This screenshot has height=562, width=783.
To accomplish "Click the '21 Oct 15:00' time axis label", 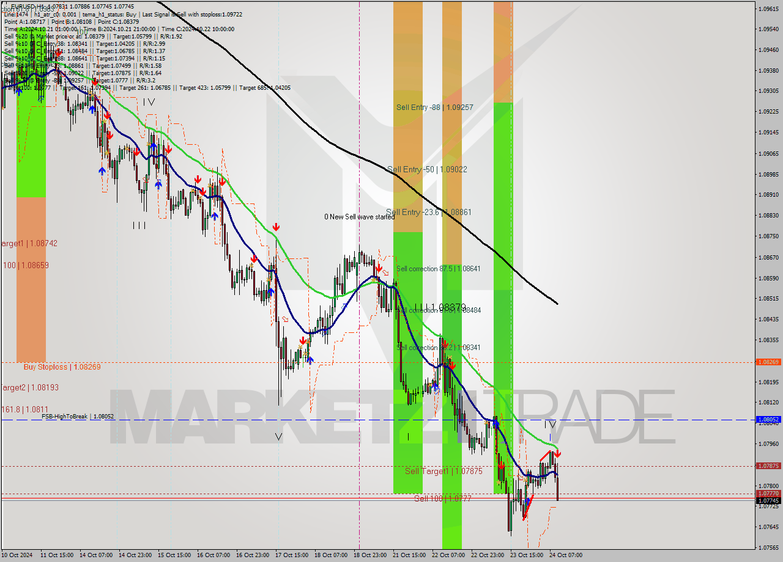I will 409,555.
